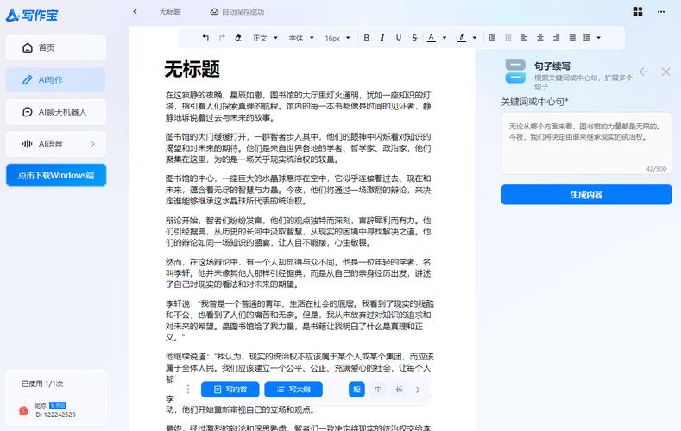Justify text alignment
The height and width of the screenshot is (431, 681).
572,38
